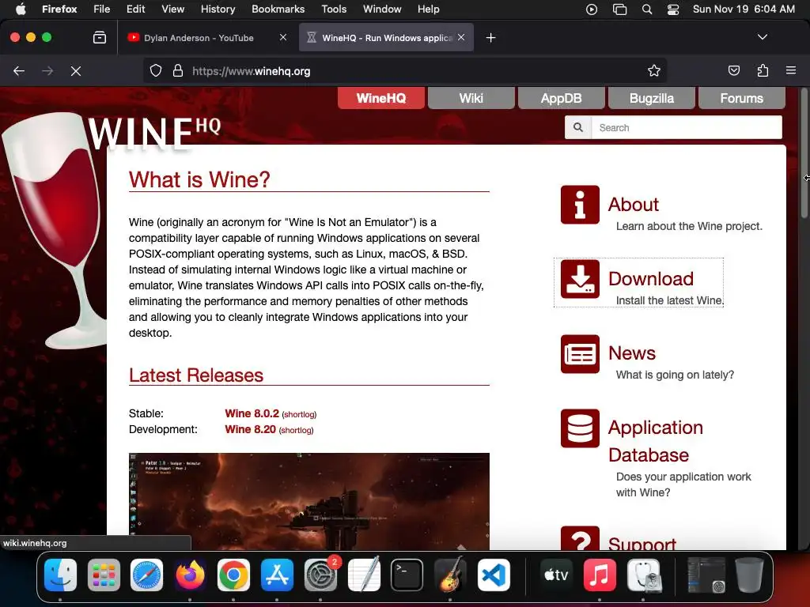Image resolution: width=810 pixels, height=607 pixels.
Task: Click the About info icon
Action: click(x=580, y=205)
